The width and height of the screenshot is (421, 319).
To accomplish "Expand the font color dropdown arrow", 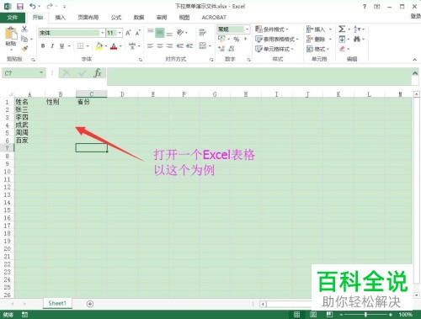I will pyautogui.click(x=120, y=46).
